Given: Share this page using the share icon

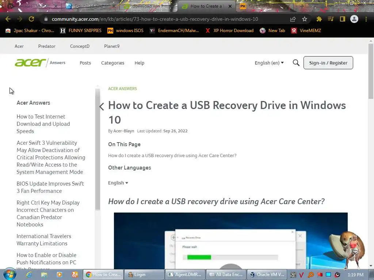Looking at the screenshot, I should (x=293, y=19).
